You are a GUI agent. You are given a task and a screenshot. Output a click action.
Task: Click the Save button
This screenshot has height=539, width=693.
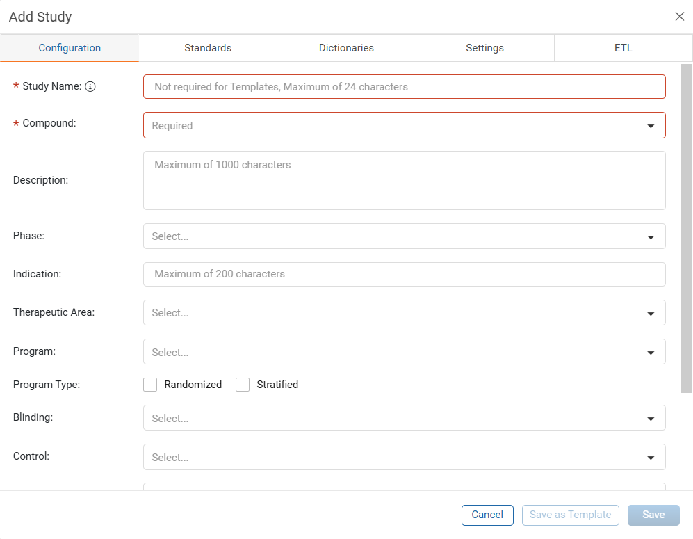click(653, 515)
